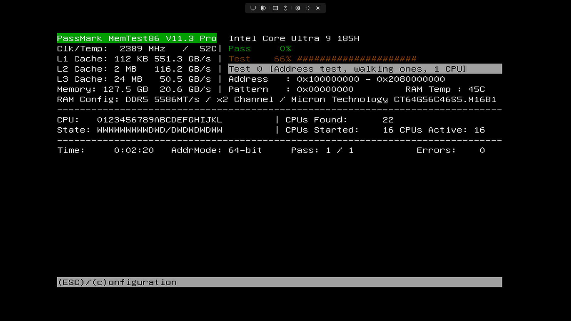The height and width of the screenshot is (321, 571).
Task: Click the elapsed Time 0:02:20 readout
Action: pos(134,150)
